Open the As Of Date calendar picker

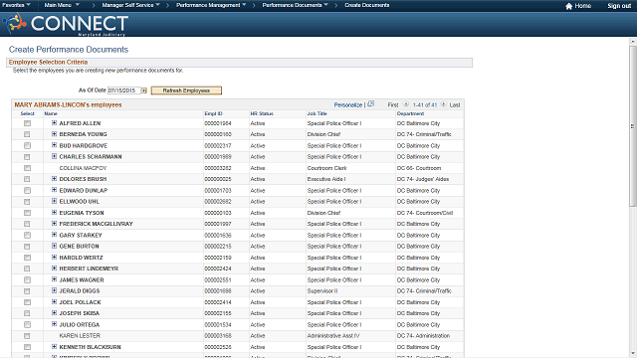tap(143, 90)
